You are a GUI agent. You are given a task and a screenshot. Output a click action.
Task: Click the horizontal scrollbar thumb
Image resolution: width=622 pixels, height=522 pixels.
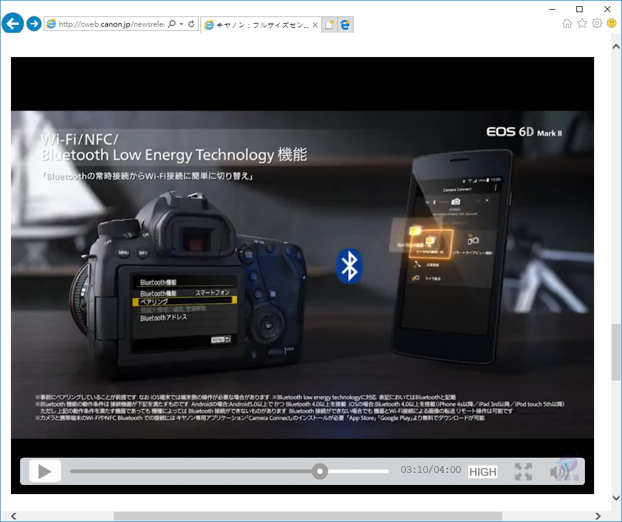308,516
